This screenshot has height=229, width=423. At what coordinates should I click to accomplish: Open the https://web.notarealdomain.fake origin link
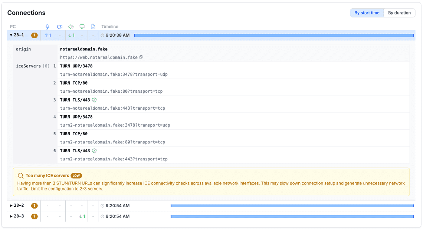click(x=99, y=57)
